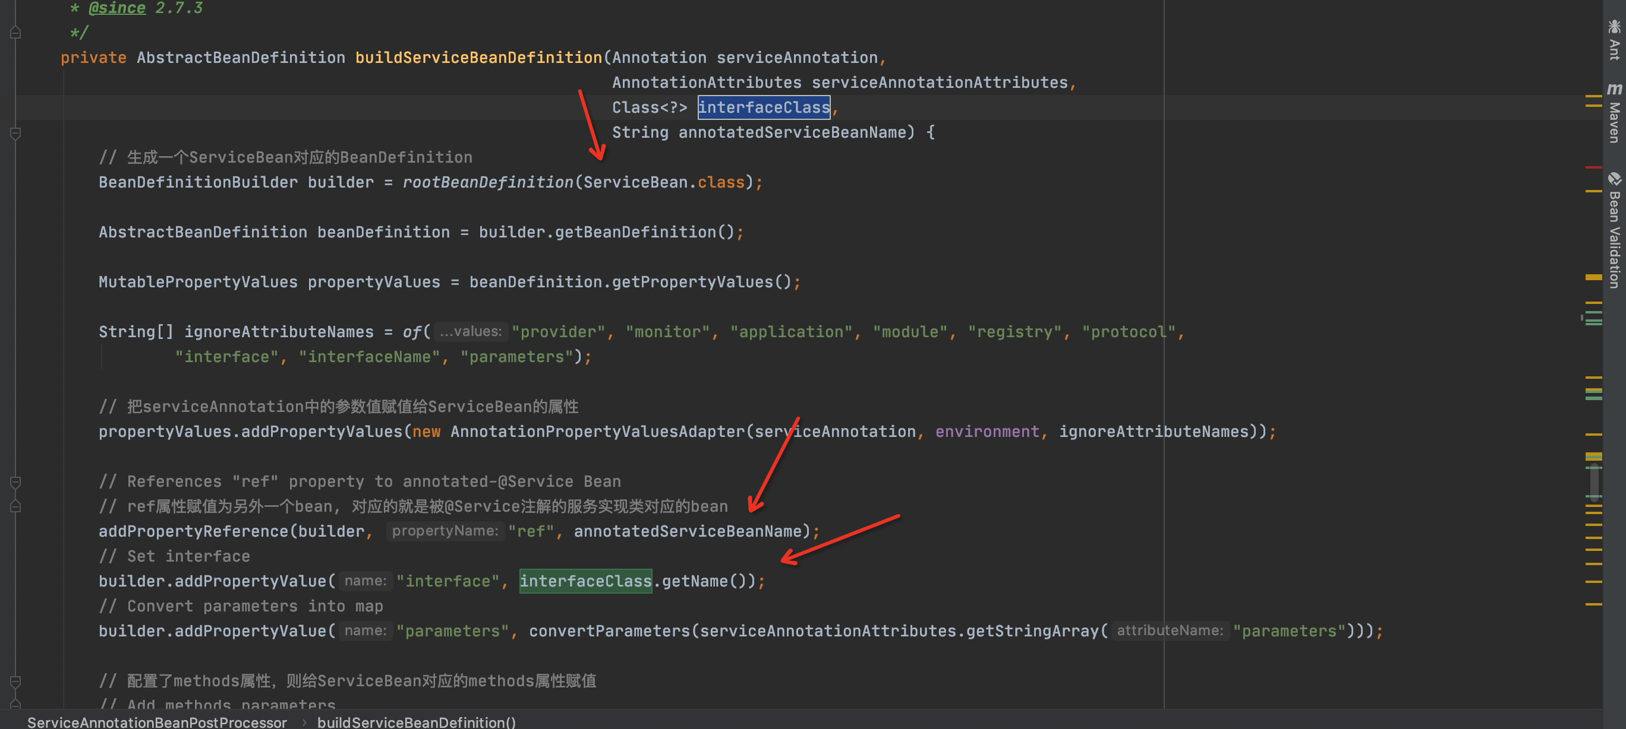Jump to ServiceAnnotationBeanPostProcessor in the breadcrumb
The width and height of the screenshot is (1626, 729).
[156, 722]
